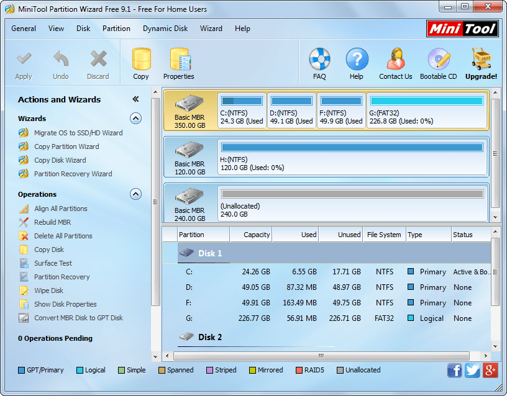Open MiniTool's Facebook page icon
Viewport: 507px width, 396px height.
click(454, 370)
